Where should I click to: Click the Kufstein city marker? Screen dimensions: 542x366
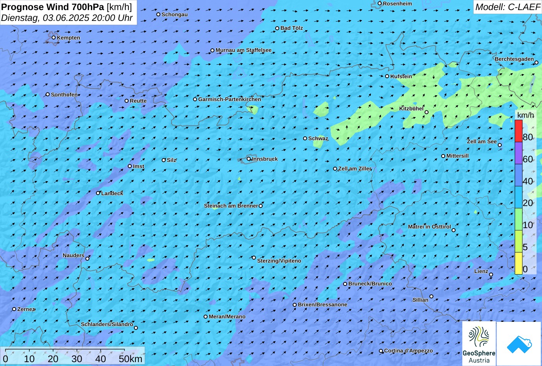tap(387, 76)
